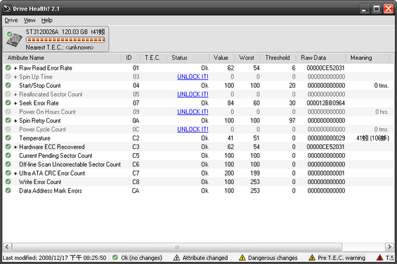The width and height of the screenshot is (397, 264).
Task: Click the green status icon for Start/Stop Count
Action: point(8,85)
